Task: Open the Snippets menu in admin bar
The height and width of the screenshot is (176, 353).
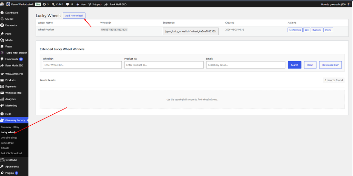Action: (95, 4)
